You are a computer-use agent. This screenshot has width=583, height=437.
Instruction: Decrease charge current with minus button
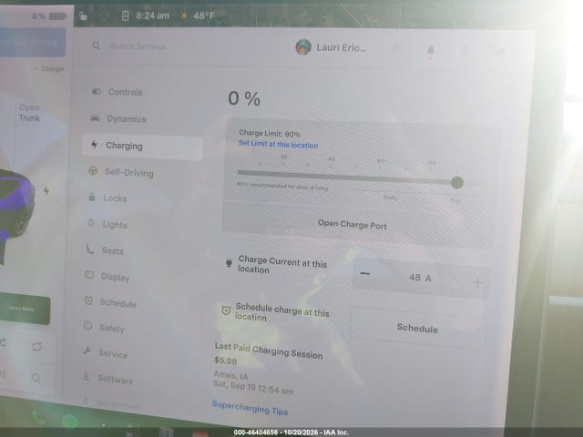(x=365, y=274)
